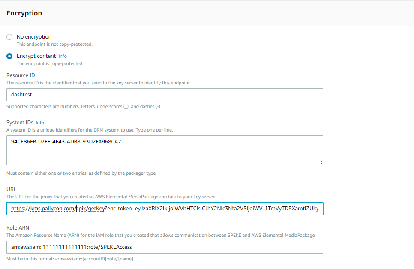Click the Encryption section heading

coord(24,13)
